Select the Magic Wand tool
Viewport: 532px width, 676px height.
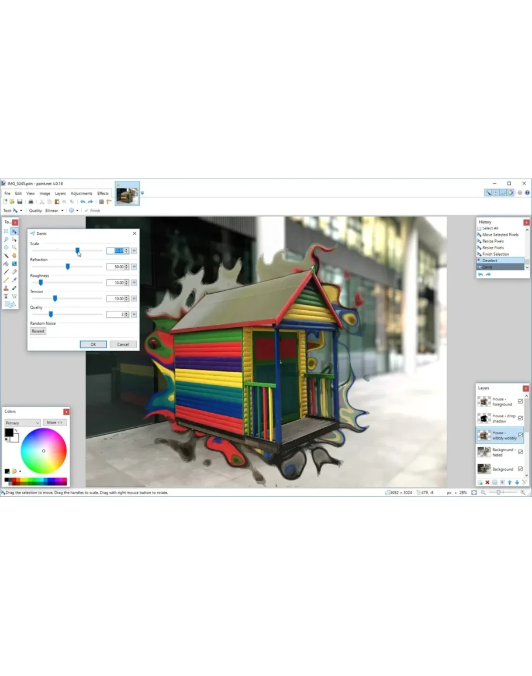pos(6,255)
